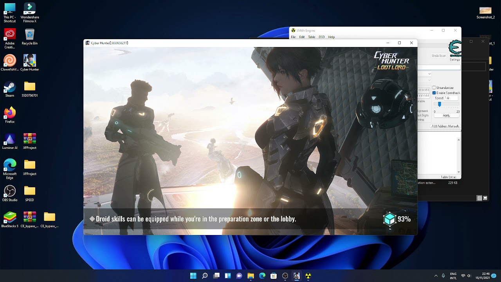Viewport: 501px width, 282px height.
Task: Open taskbar Search magnifier
Action: [205, 276]
